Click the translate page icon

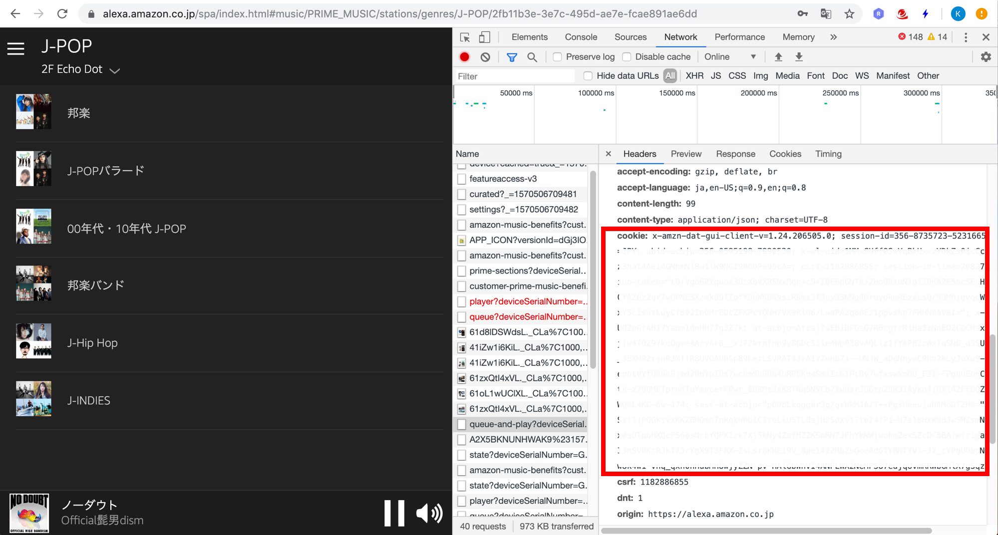click(826, 14)
